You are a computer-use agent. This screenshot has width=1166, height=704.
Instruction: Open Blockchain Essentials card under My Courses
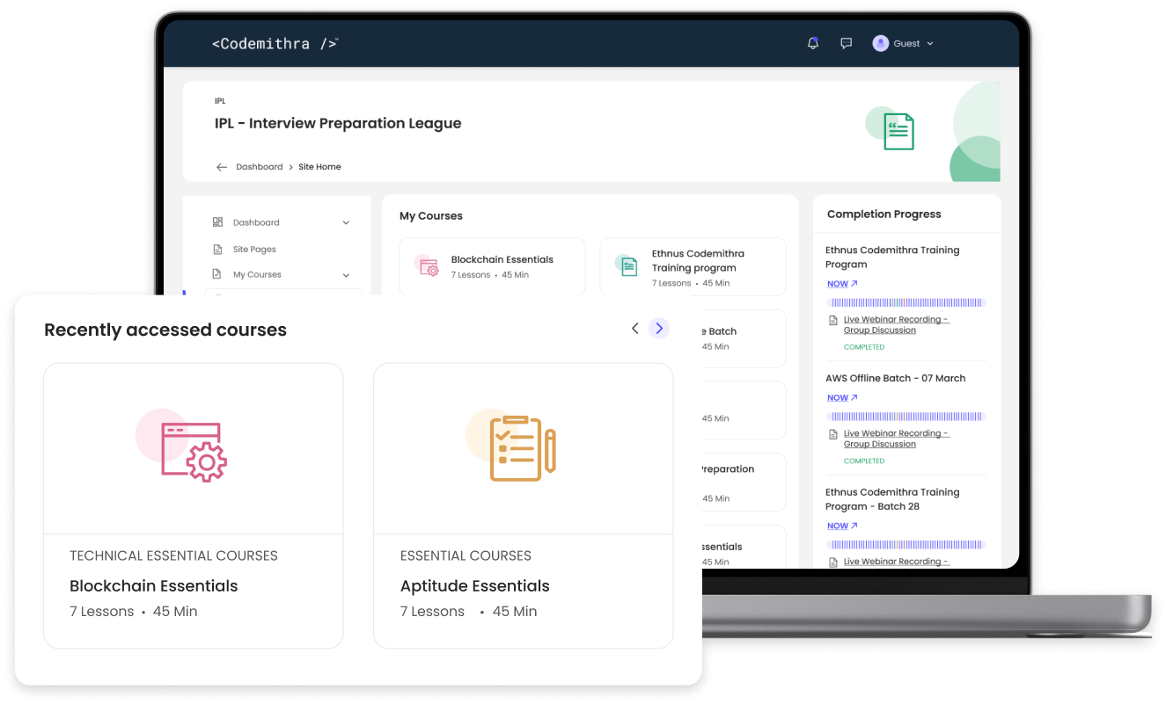pyautogui.click(x=492, y=266)
